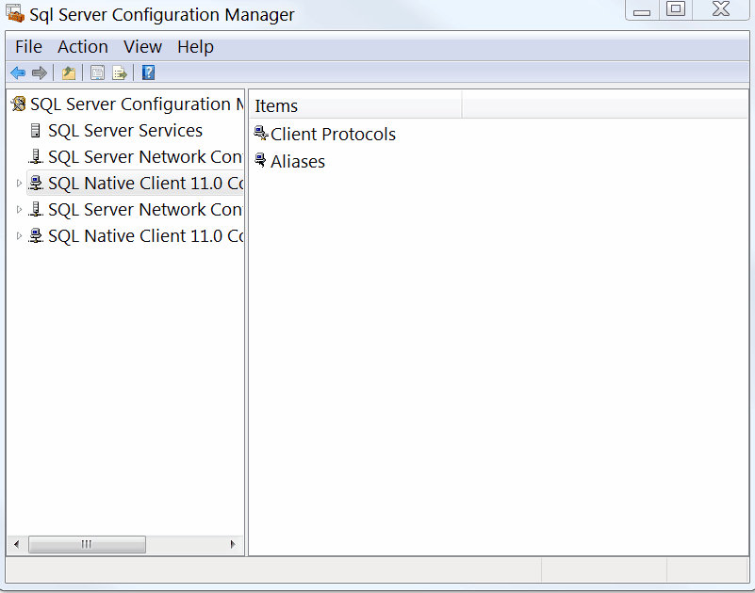Select Aliases in the items list
Image resolution: width=755 pixels, height=593 pixels.
pyautogui.click(x=298, y=162)
